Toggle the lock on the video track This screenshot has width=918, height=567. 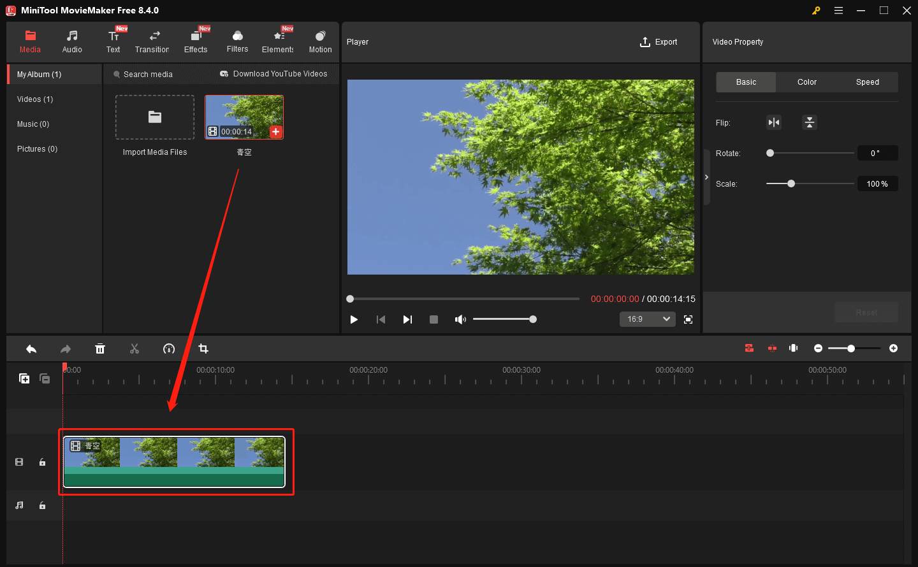point(42,462)
